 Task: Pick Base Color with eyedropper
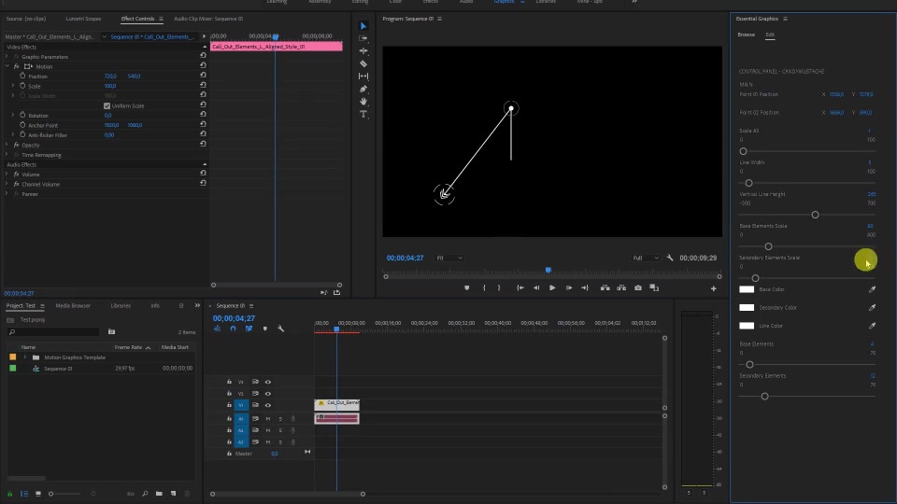point(873,289)
